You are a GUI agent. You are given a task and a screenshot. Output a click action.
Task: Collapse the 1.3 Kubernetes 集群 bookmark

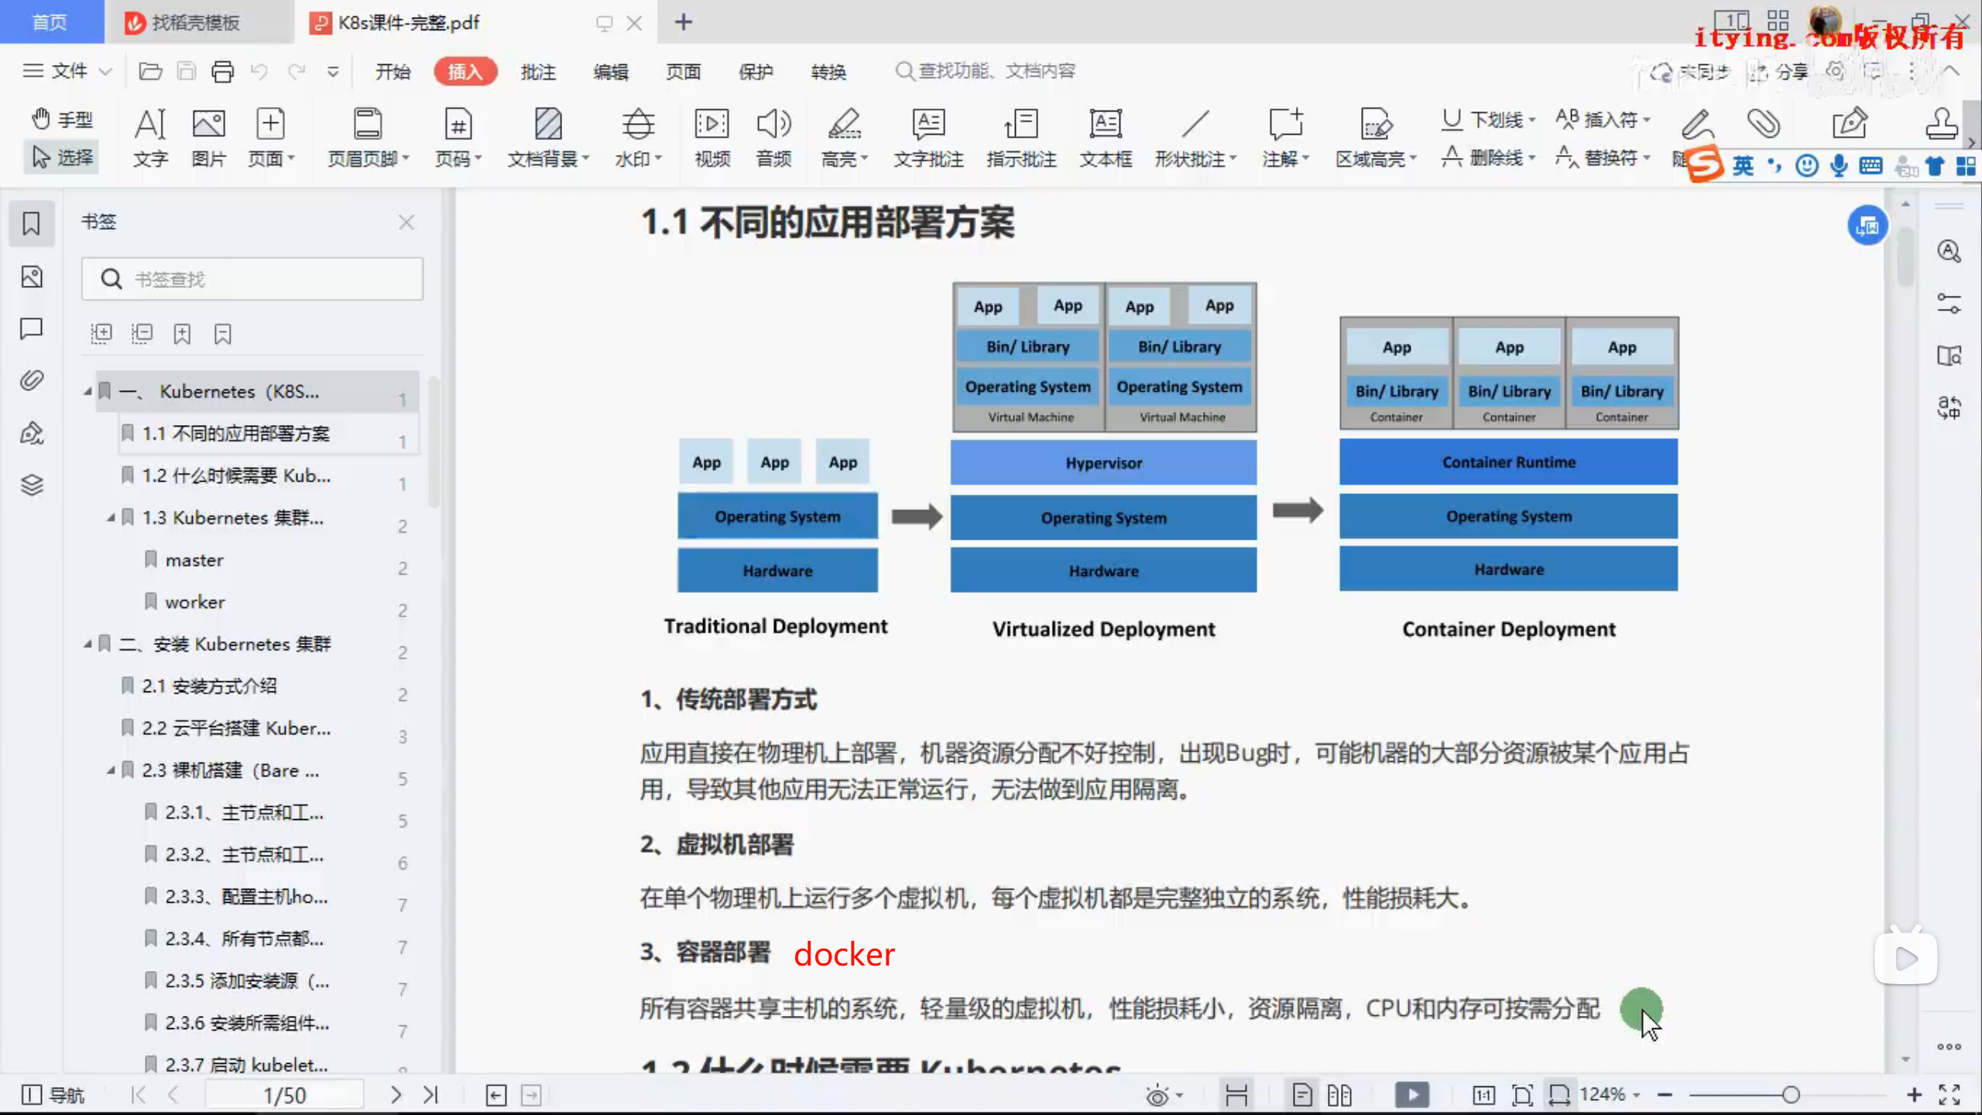[111, 517]
